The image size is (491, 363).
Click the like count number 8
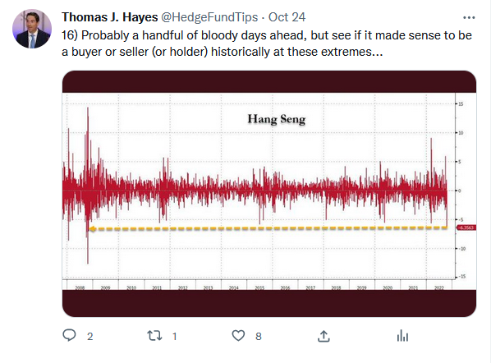point(259,337)
